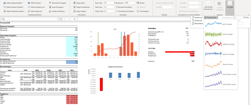Screen dimensions: 251x105
Task: Click Schätze Verteilung icon
Action: 50,11
